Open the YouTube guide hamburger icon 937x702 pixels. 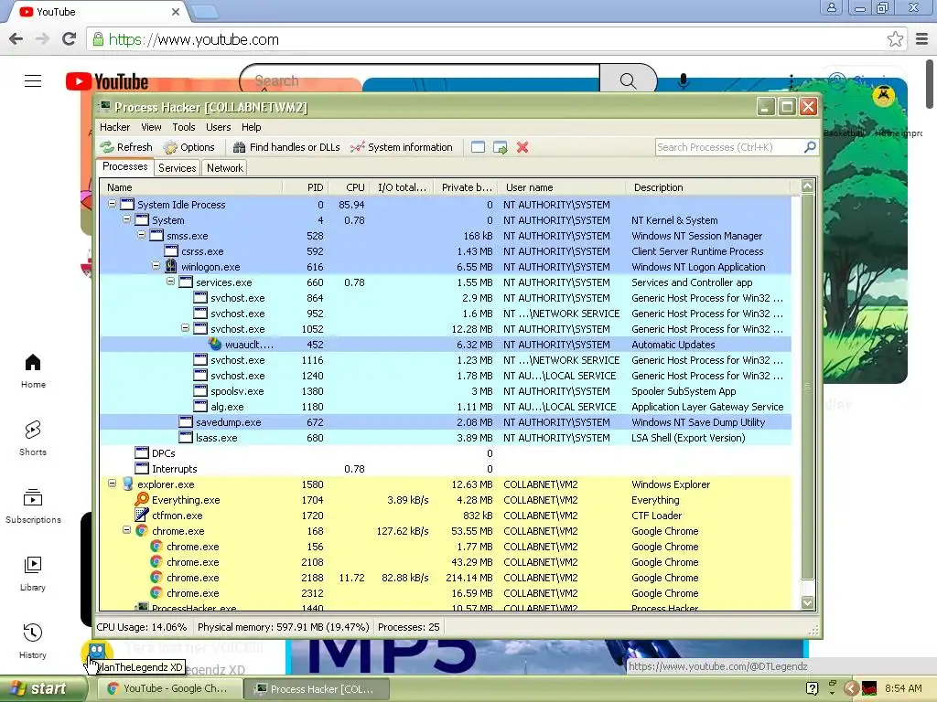[33, 80]
